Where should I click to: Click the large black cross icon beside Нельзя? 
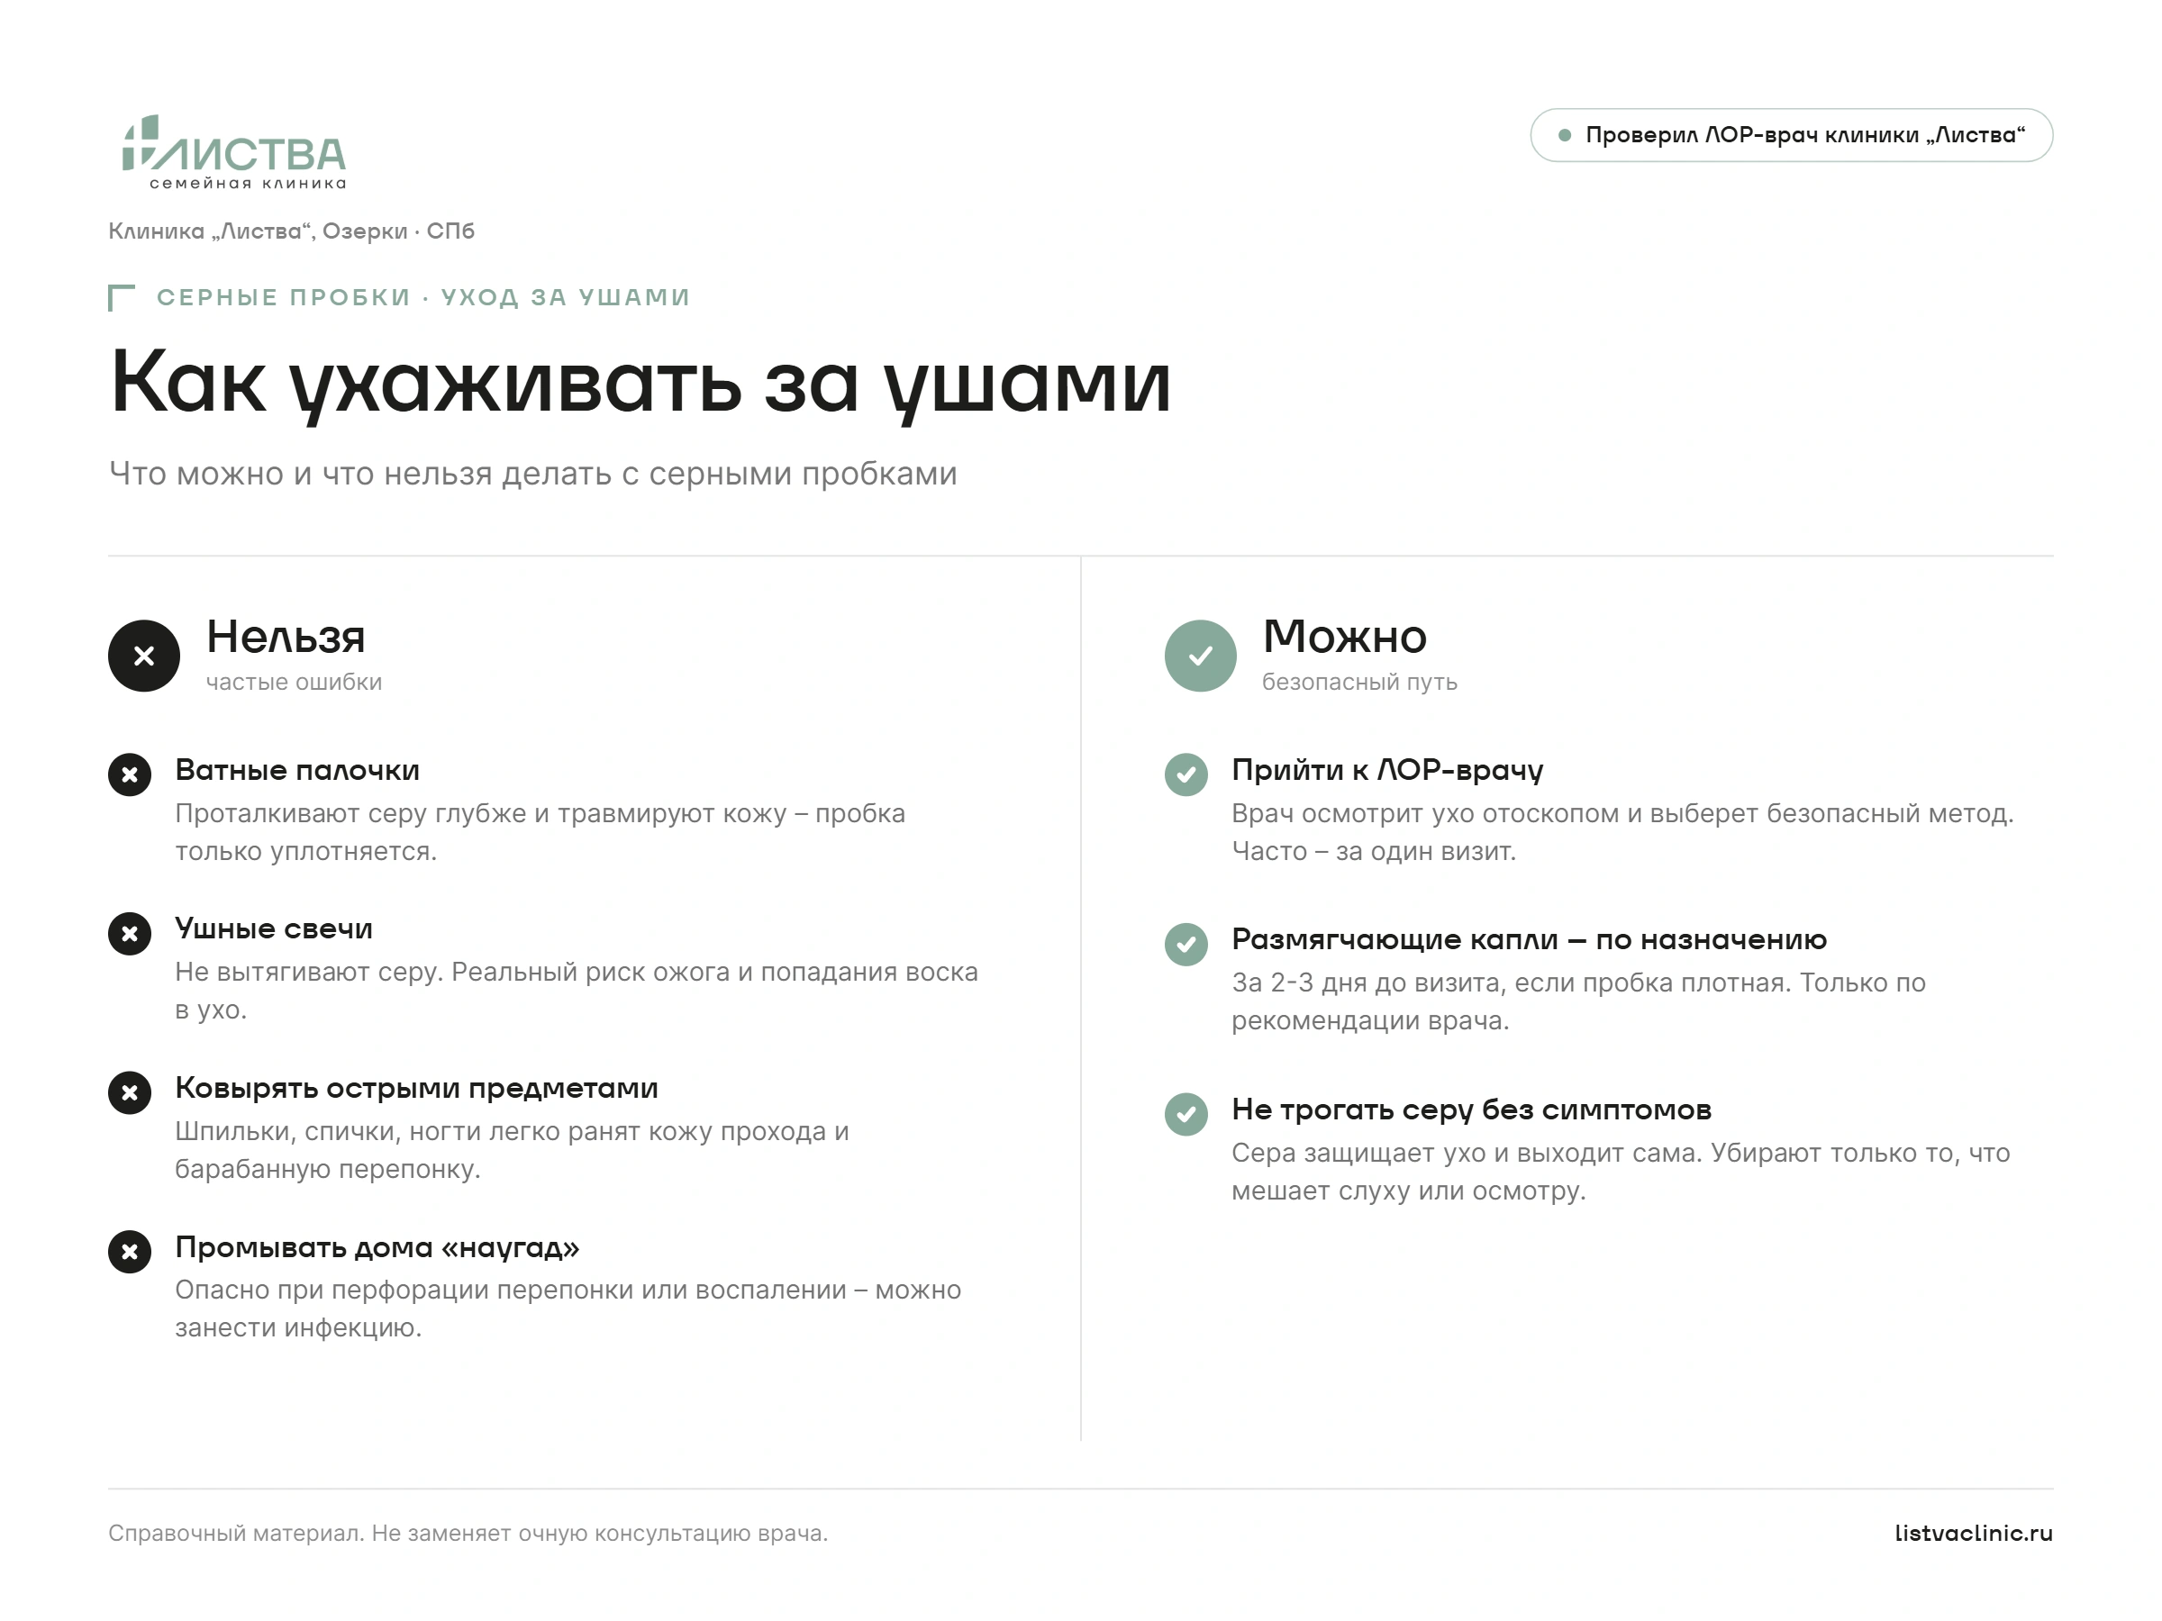coord(143,656)
